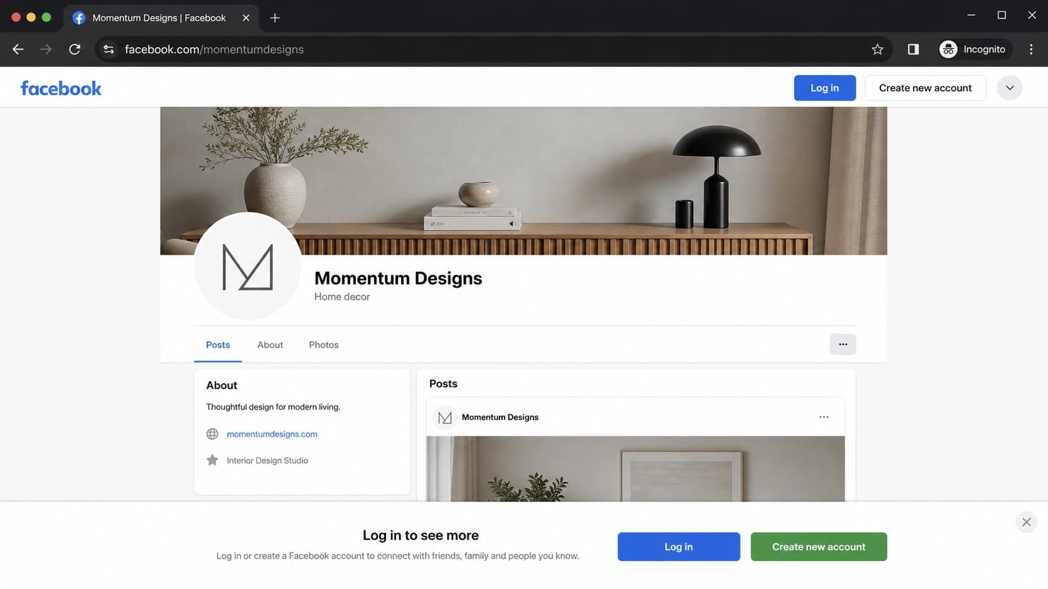Click the Facebook logo in header

click(x=61, y=88)
